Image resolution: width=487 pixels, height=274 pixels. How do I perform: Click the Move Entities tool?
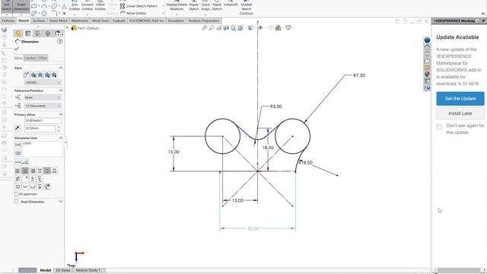134,13
